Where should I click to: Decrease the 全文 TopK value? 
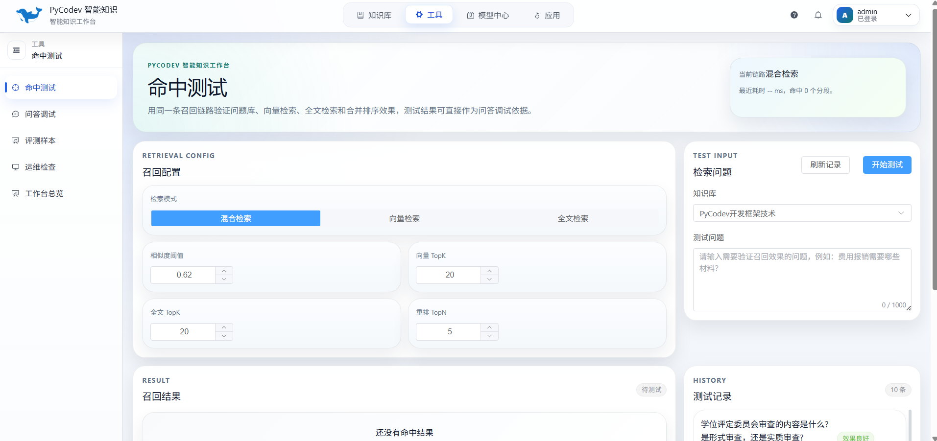point(224,336)
